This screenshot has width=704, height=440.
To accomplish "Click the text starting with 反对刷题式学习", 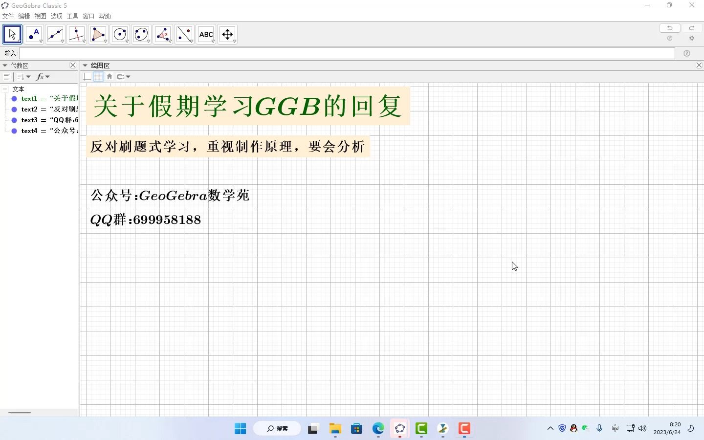I will [x=228, y=147].
